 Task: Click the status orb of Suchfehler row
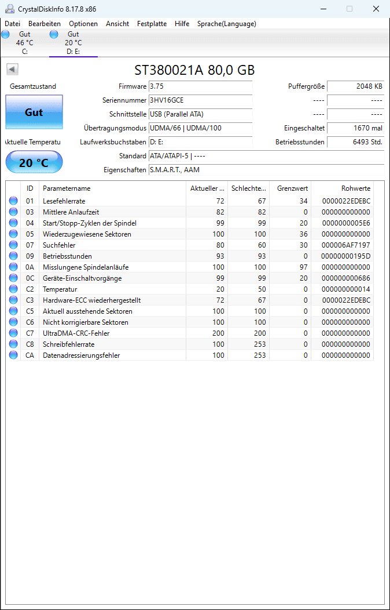[13, 245]
